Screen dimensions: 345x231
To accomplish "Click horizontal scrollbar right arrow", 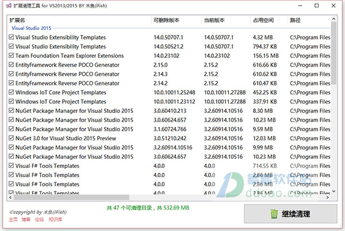I will click(x=328, y=197).
